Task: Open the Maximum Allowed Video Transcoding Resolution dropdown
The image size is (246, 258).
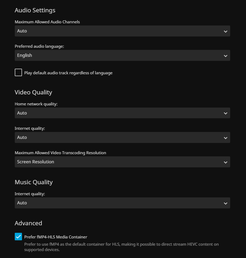Action: click(118, 162)
